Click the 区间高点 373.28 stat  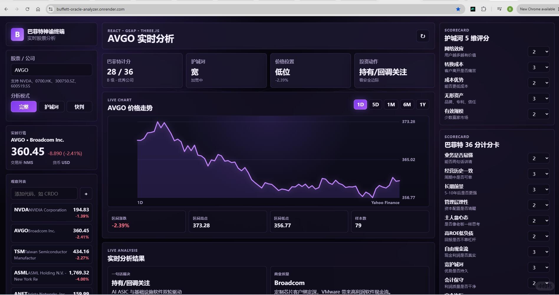(228, 221)
